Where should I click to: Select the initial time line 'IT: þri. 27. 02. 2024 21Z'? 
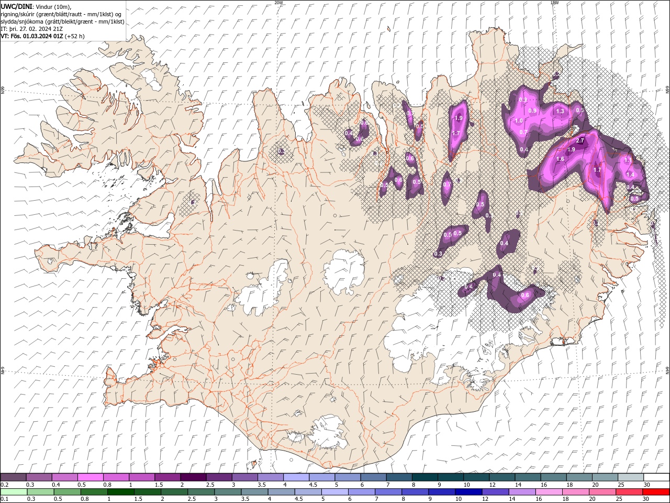[x=30, y=29]
